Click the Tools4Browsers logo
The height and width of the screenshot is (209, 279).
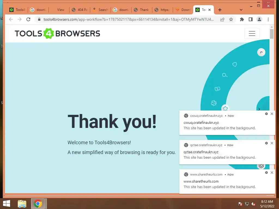click(57, 33)
